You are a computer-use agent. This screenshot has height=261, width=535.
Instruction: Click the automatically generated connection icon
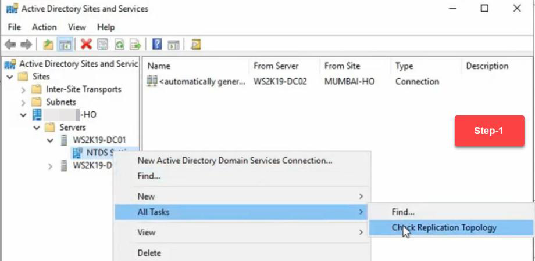point(152,81)
